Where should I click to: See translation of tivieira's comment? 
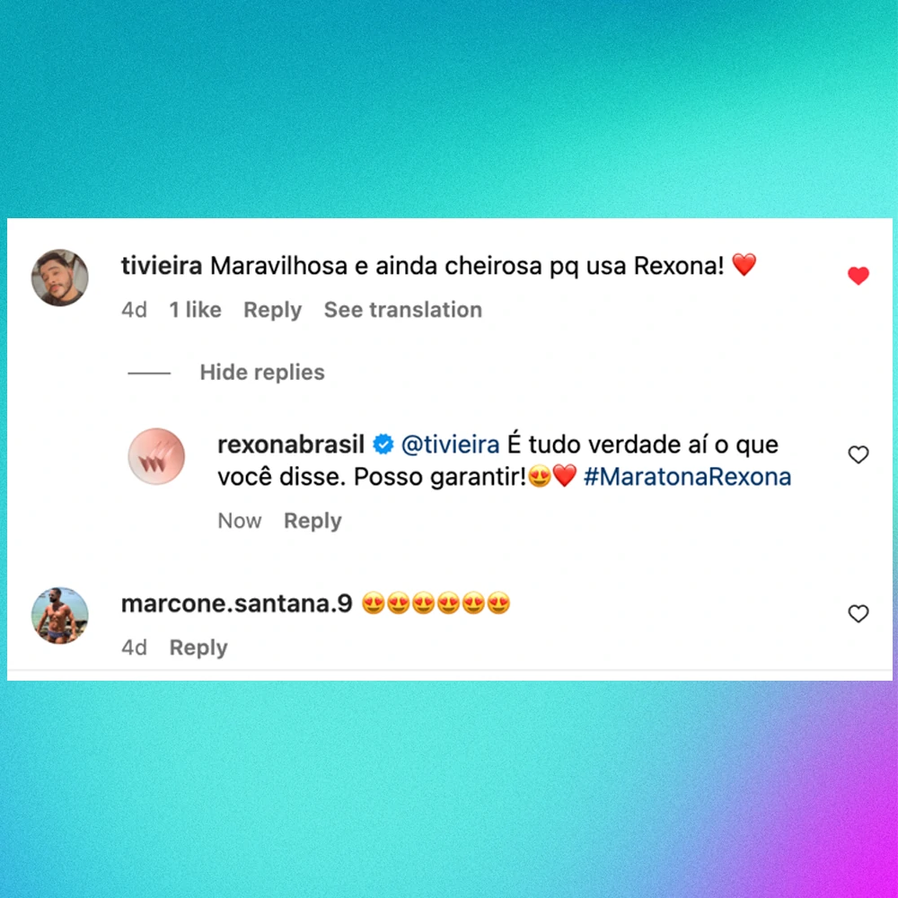(x=403, y=310)
